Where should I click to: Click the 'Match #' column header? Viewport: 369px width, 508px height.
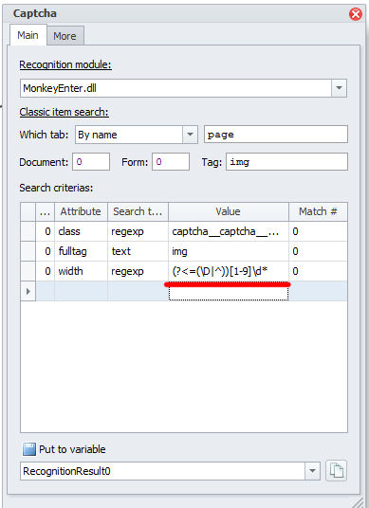click(318, 211)
